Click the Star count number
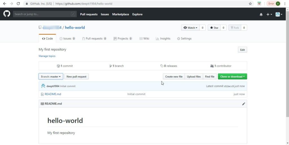 point(223,28)
